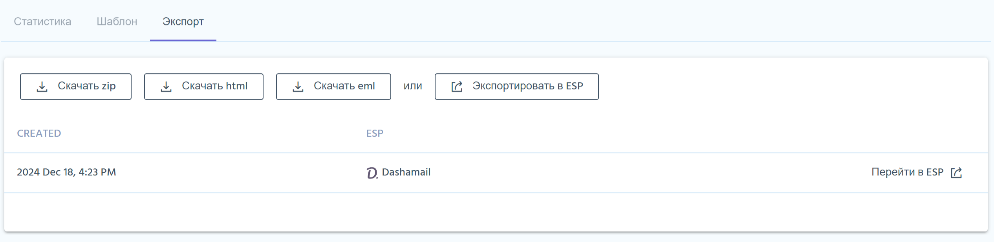Click the ESP column header

(x=375, y=134)
